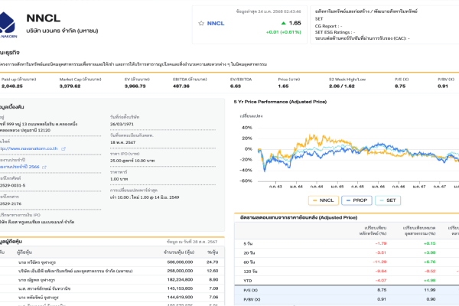Screen dimensions: 459x306
Task: Open the www.navanakorn.co.th website link
Action: tap(30, 148)
